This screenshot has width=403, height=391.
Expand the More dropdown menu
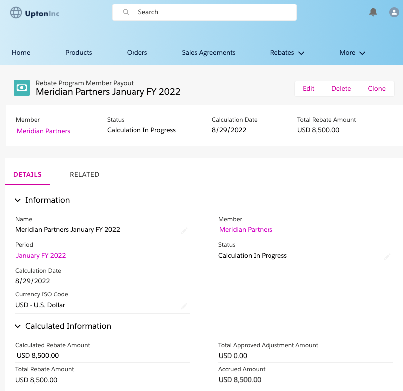tap(352, 52)
